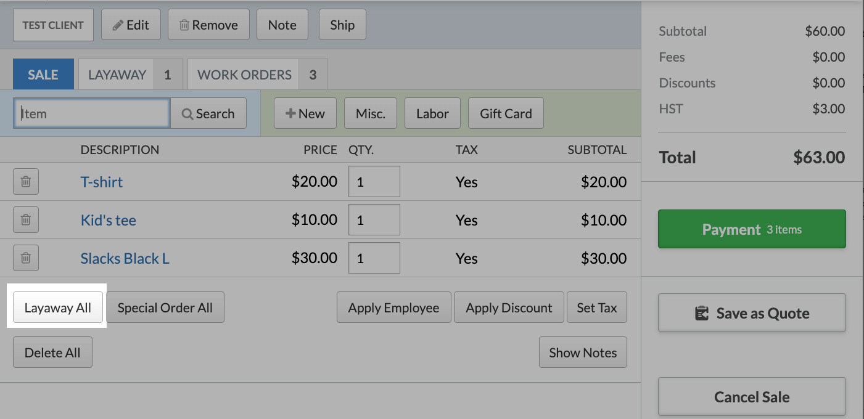Click Delete All items
The width and height of the screenshot is (864, 419).
point(52,352)
